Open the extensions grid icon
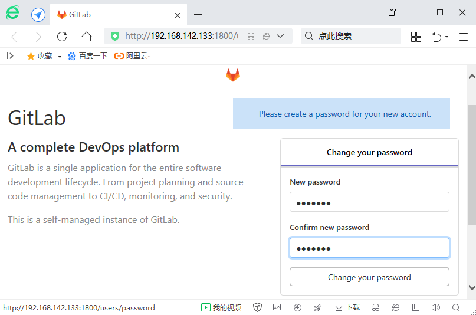 tap(416, 37)
